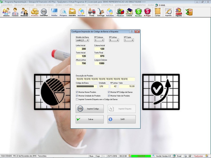
Task: Toggle Mostrar Nome Produto checkbox
Action: click(77, 92)
